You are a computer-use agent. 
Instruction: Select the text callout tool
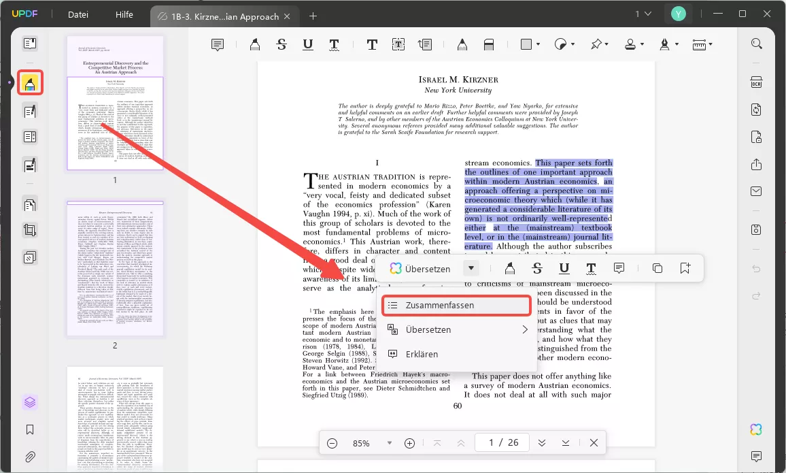pyautogui.click(x=424, y=45)
